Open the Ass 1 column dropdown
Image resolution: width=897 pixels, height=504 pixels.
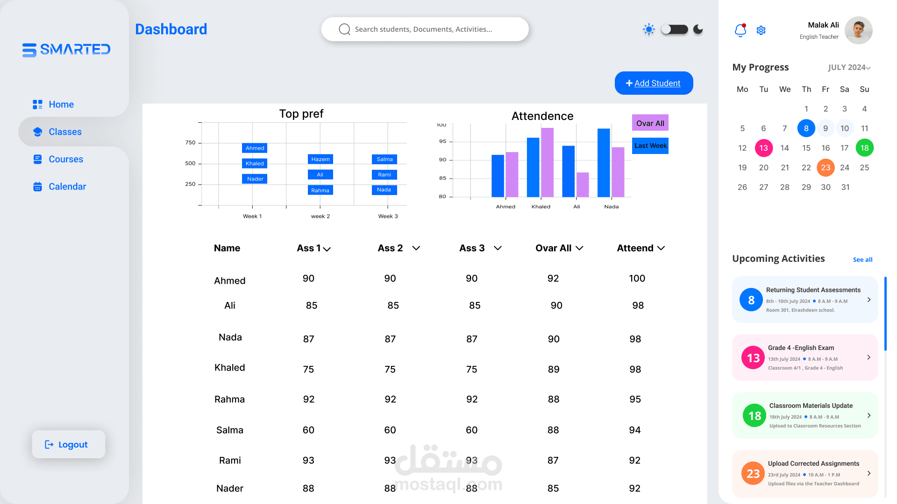click(327, 249)
